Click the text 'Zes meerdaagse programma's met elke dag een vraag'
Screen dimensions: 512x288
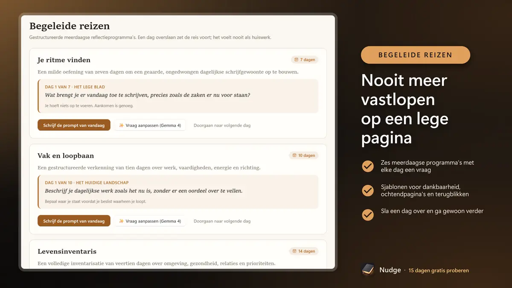[427, 166]
